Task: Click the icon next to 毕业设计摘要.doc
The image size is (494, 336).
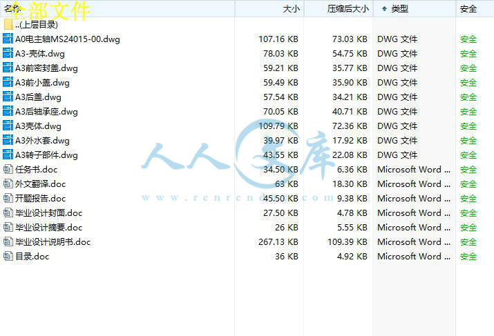Action: [8, 227]
